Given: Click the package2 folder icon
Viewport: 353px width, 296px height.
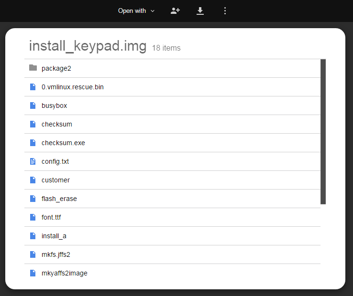Looking at the screenshot, I should point(33,68).
